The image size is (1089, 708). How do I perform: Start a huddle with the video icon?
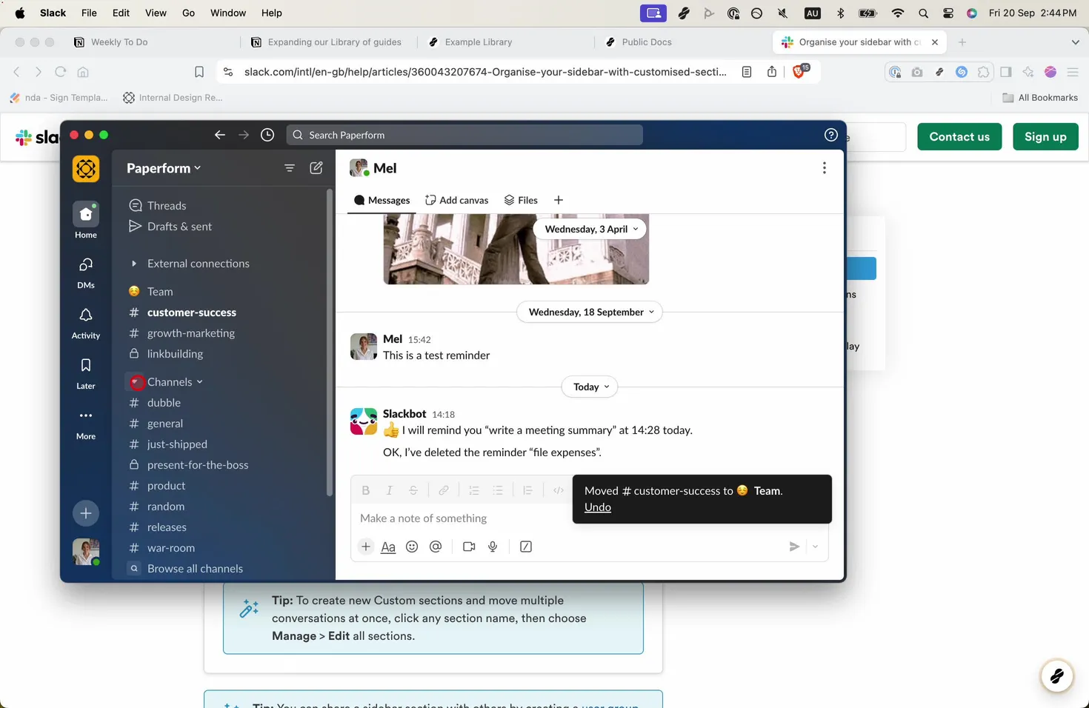[x=468, y=547]
